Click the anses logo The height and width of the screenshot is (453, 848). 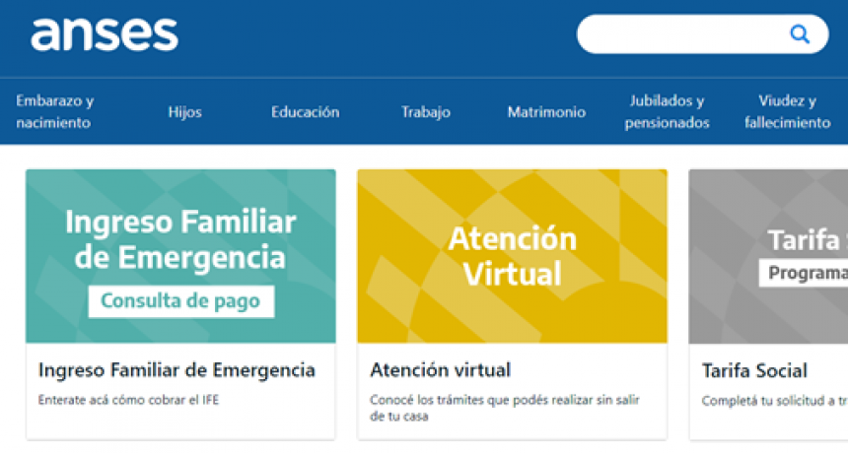105,34
